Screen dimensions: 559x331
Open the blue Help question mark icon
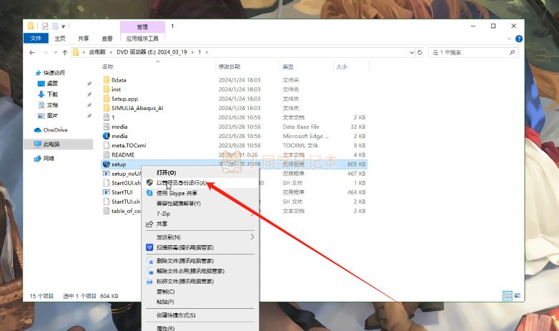click(x=519, y=39)
